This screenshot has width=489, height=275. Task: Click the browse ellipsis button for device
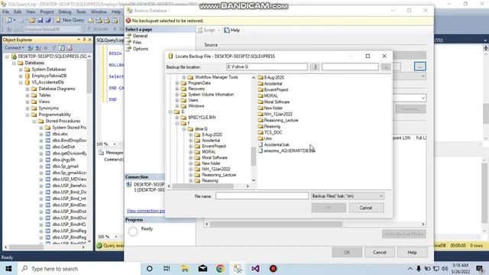point(419,66)
